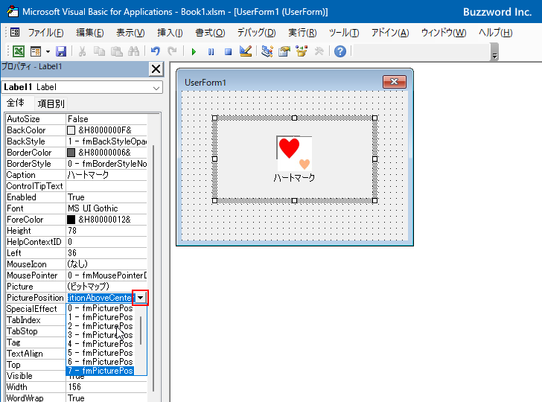Select highlighted option 7 - fmPicturePos

[x=101, y=371]
